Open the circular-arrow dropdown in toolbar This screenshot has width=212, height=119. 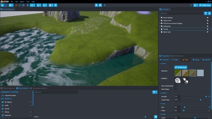(39, 5)
